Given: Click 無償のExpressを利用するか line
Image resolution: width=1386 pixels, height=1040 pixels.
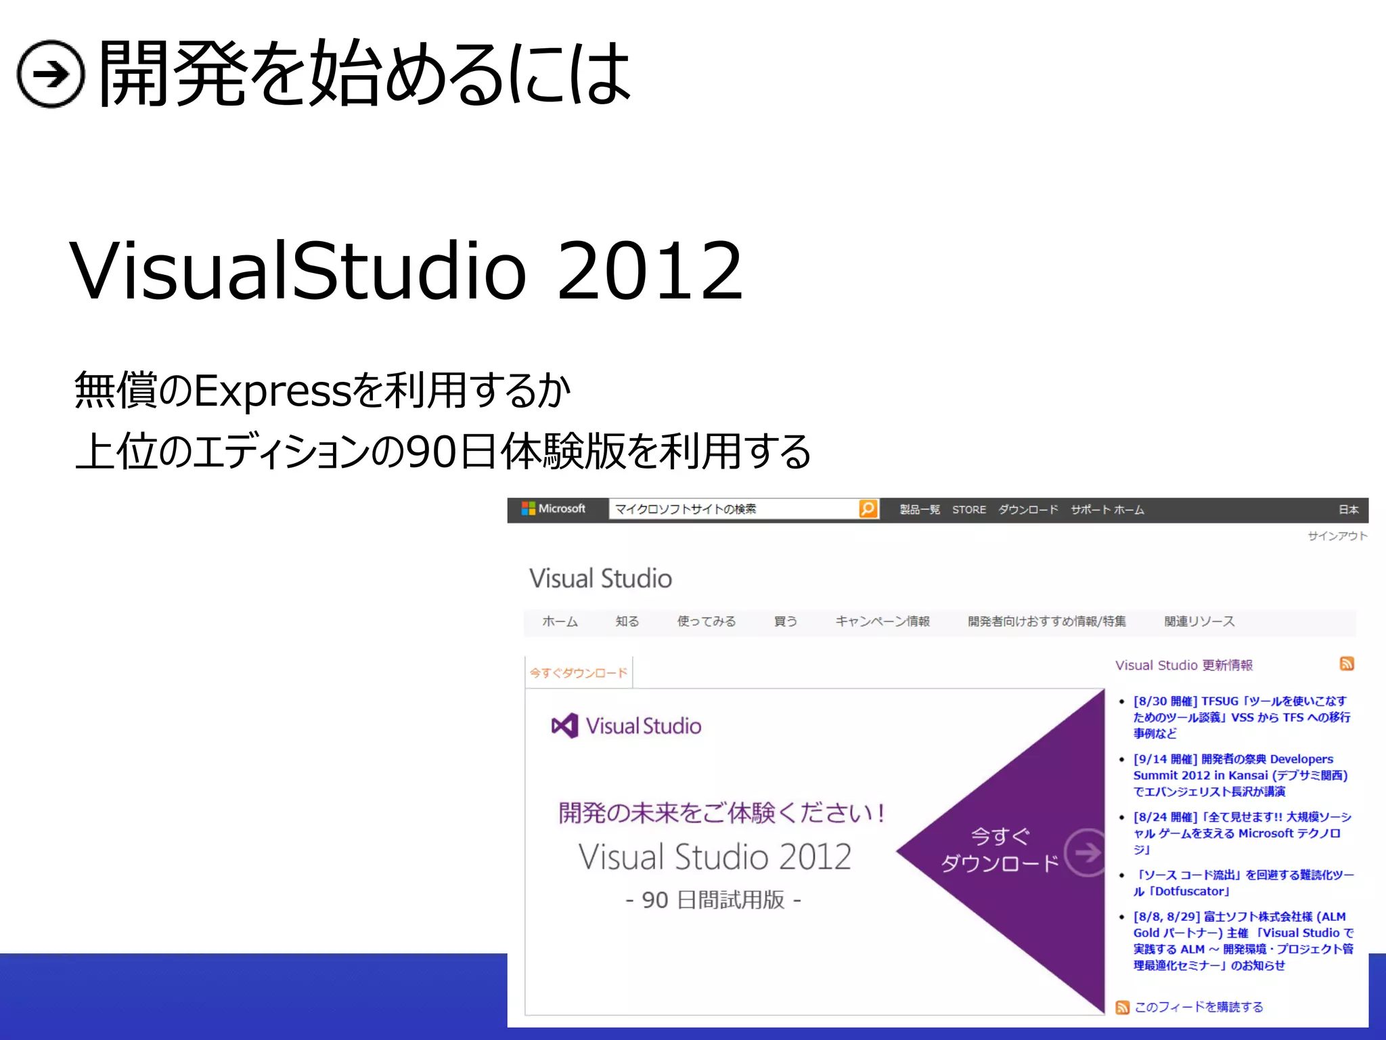Looking at the screenshot, I should pyautogui.click(x=322, y=391).
